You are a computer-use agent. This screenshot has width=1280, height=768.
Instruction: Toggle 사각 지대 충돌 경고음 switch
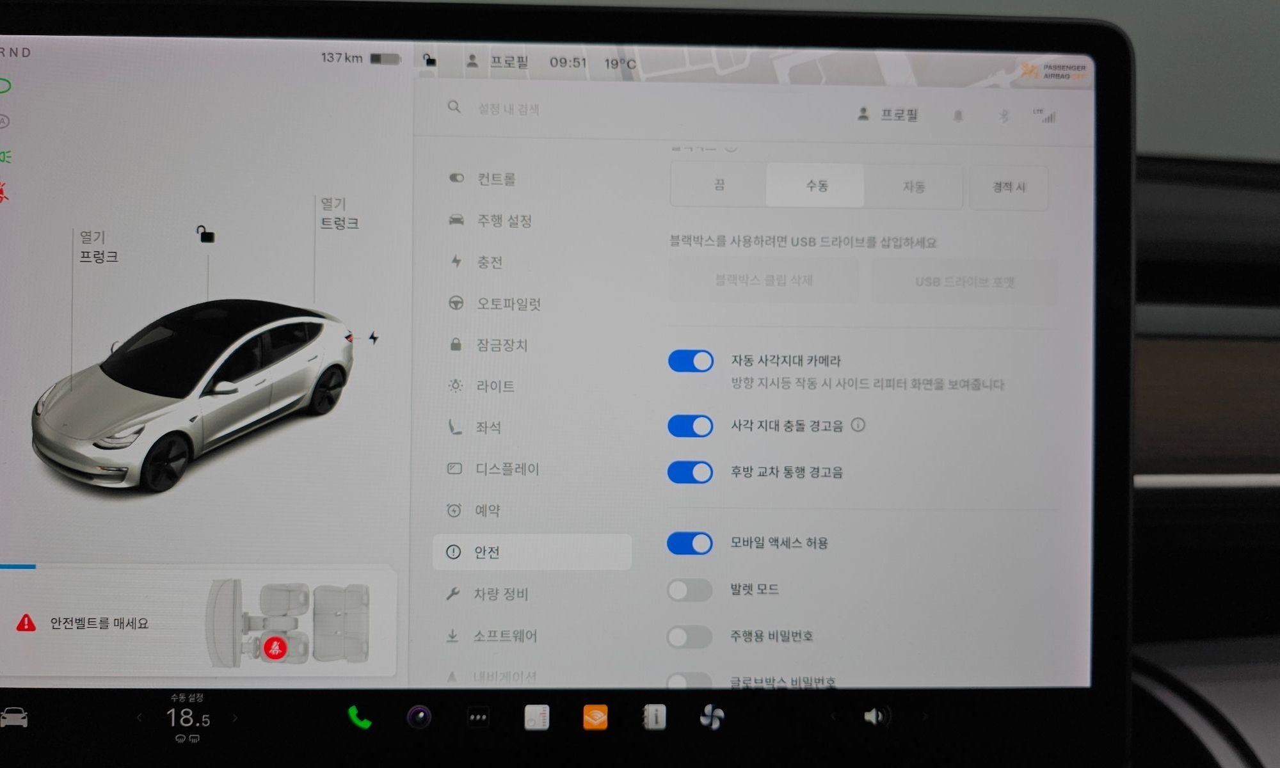pyautogui.click(x=690, y=426)
